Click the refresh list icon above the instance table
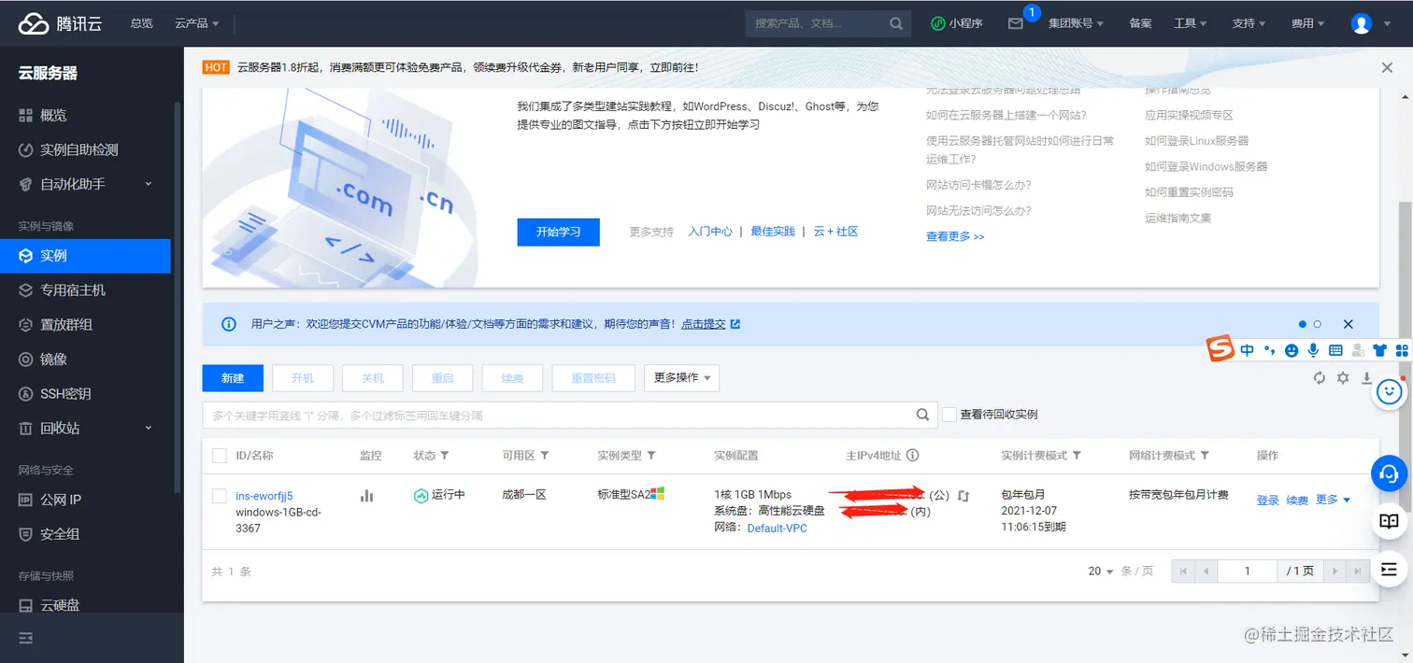 click(x=1320, y=377)
